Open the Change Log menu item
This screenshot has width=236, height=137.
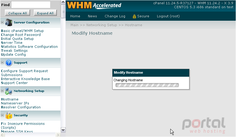pos(115,16)
